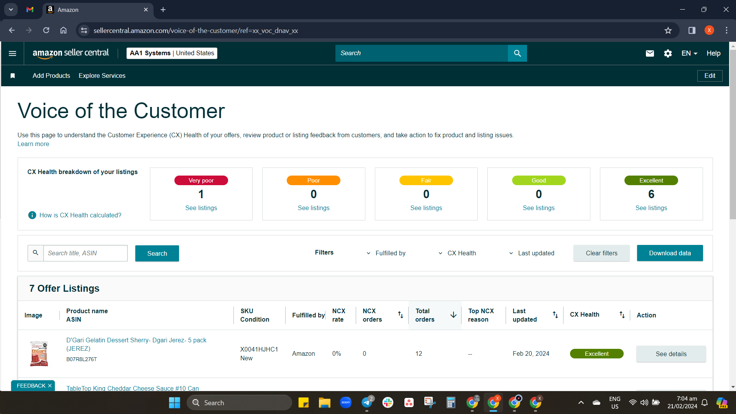Open the Chrome three-dot menu
The width and height of the screenshot is (736, 414).
726,30
